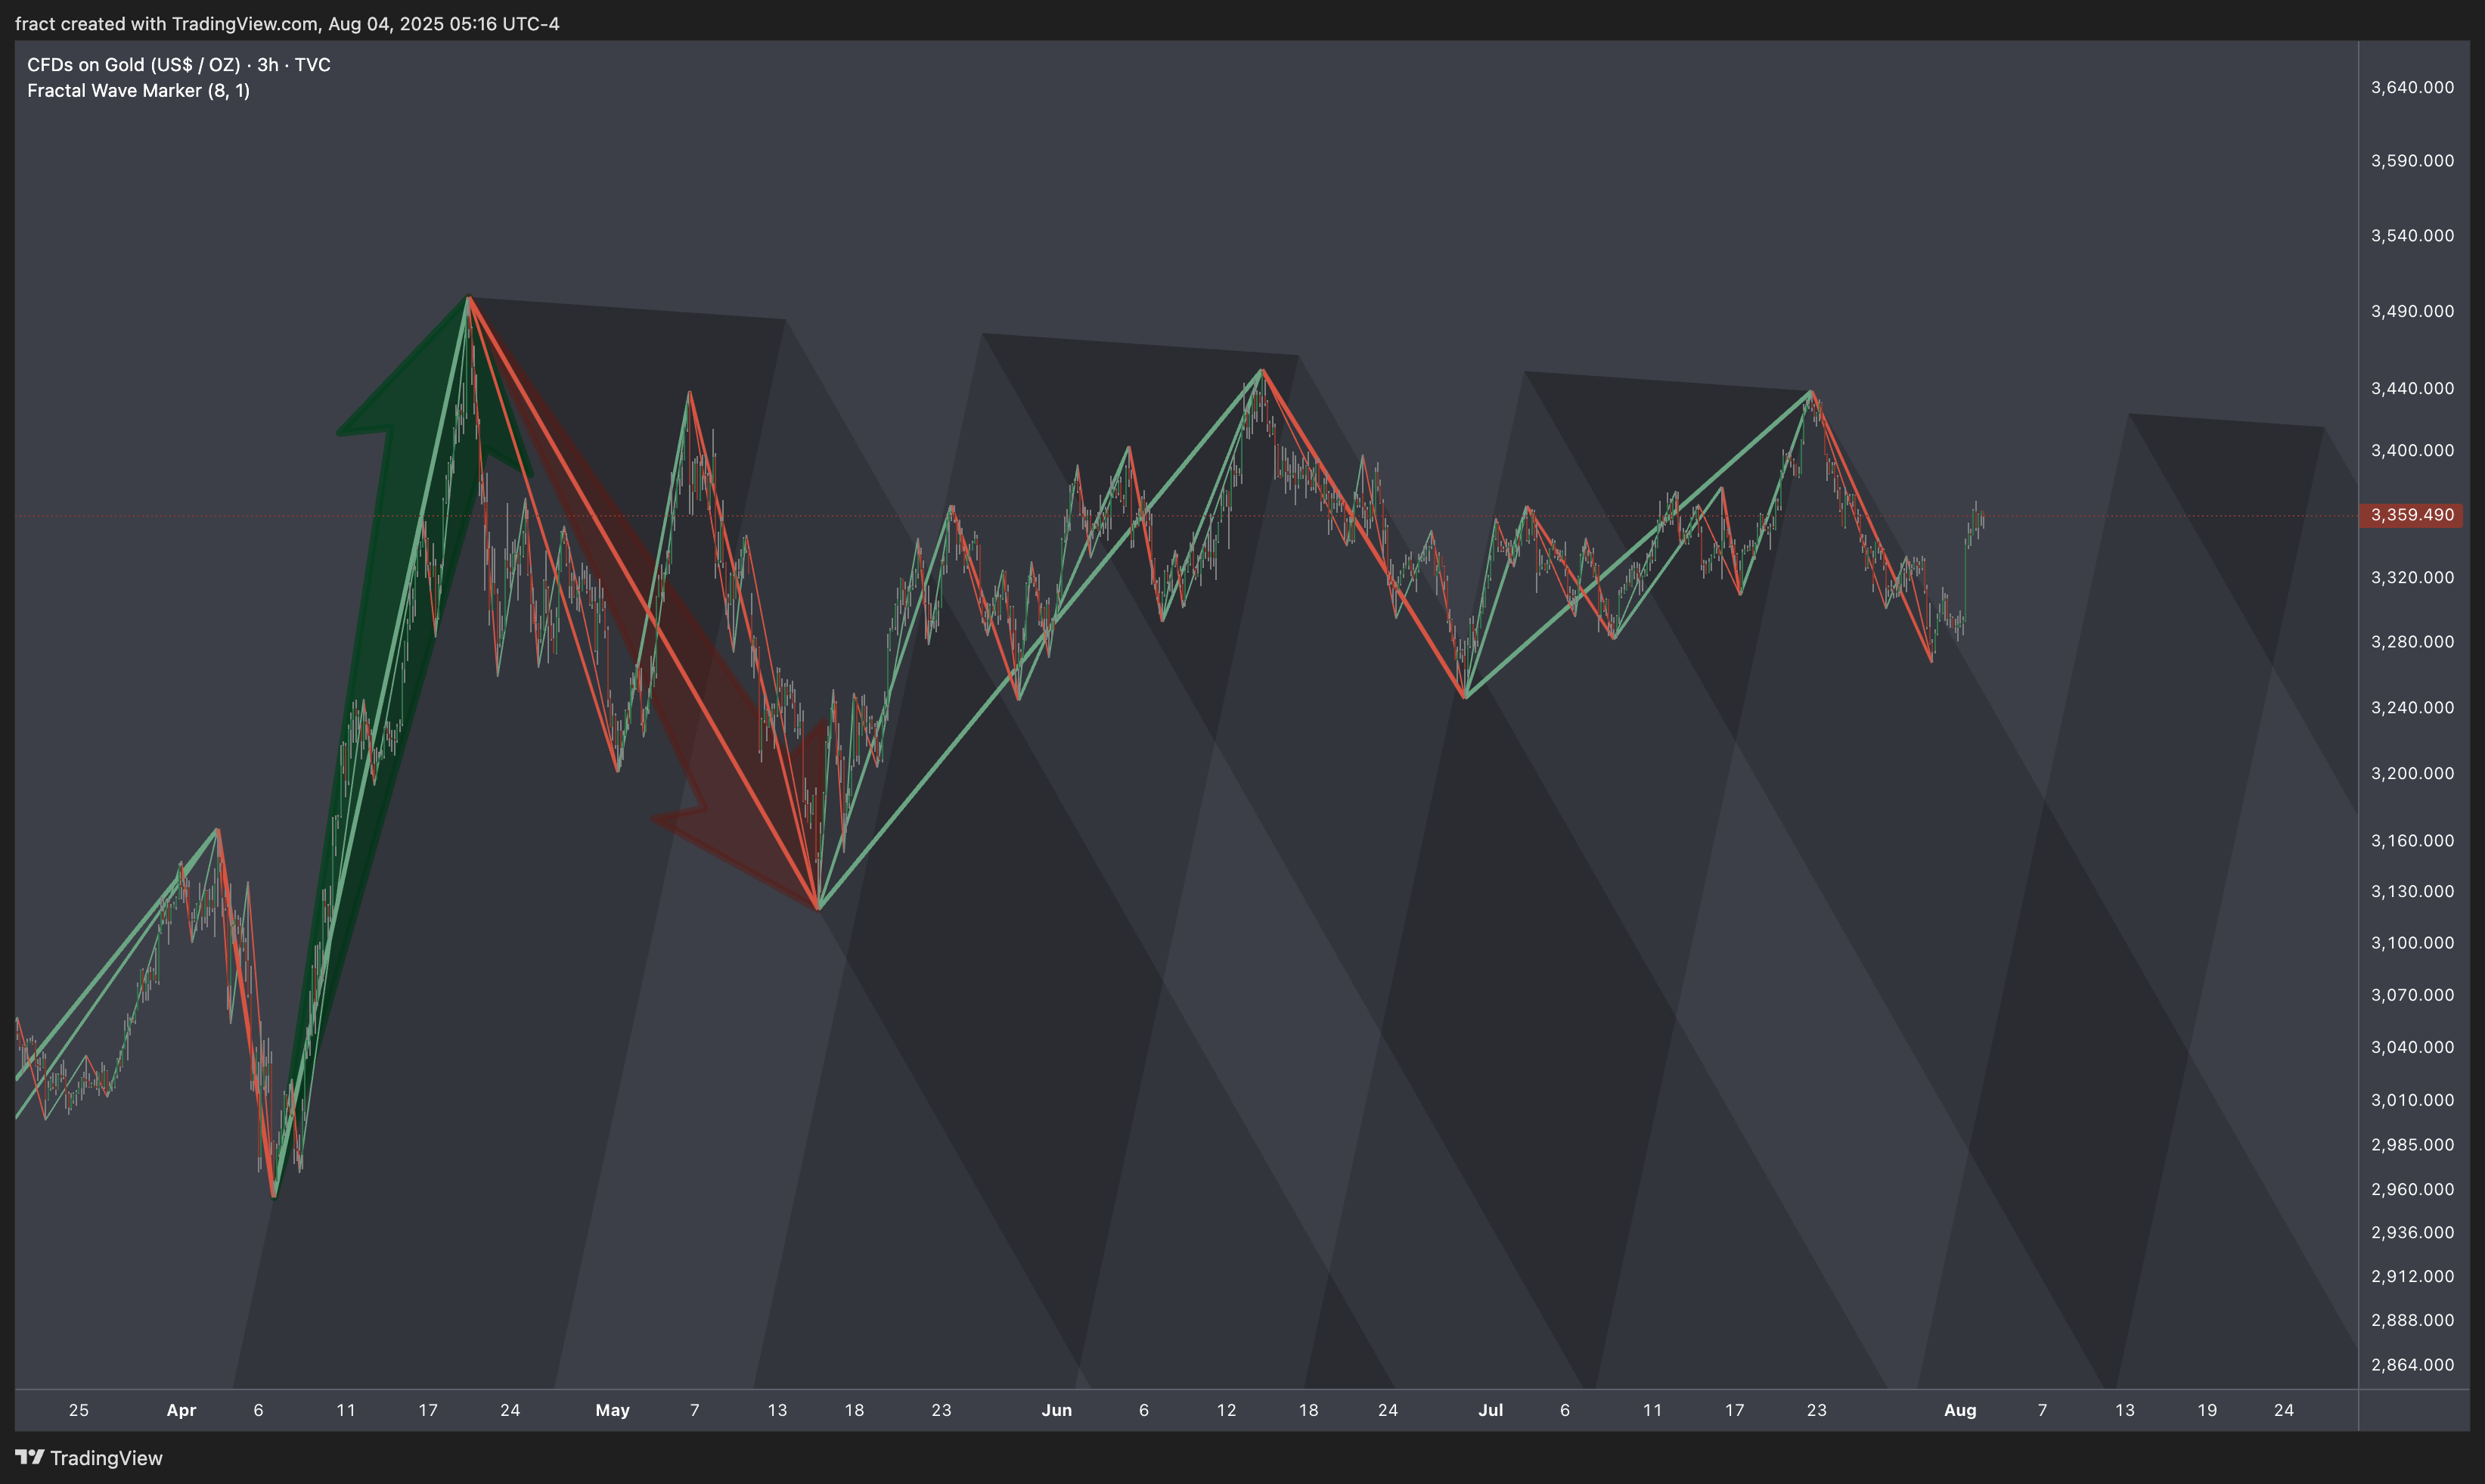This screenshot has height=1484, width=2485.
Task: Click the 'Jul' label on time axis
Action: coord(1491,1410)
